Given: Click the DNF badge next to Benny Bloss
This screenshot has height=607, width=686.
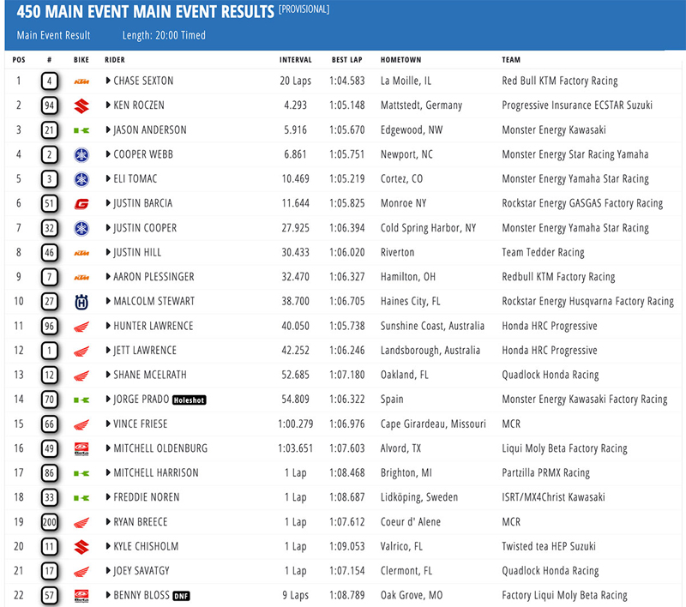Looking at the screenshot, I should 181,595.
